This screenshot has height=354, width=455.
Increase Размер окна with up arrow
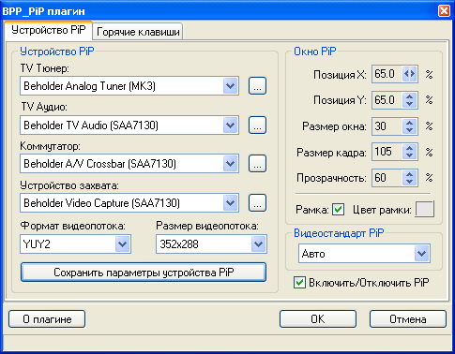[410, 123]
